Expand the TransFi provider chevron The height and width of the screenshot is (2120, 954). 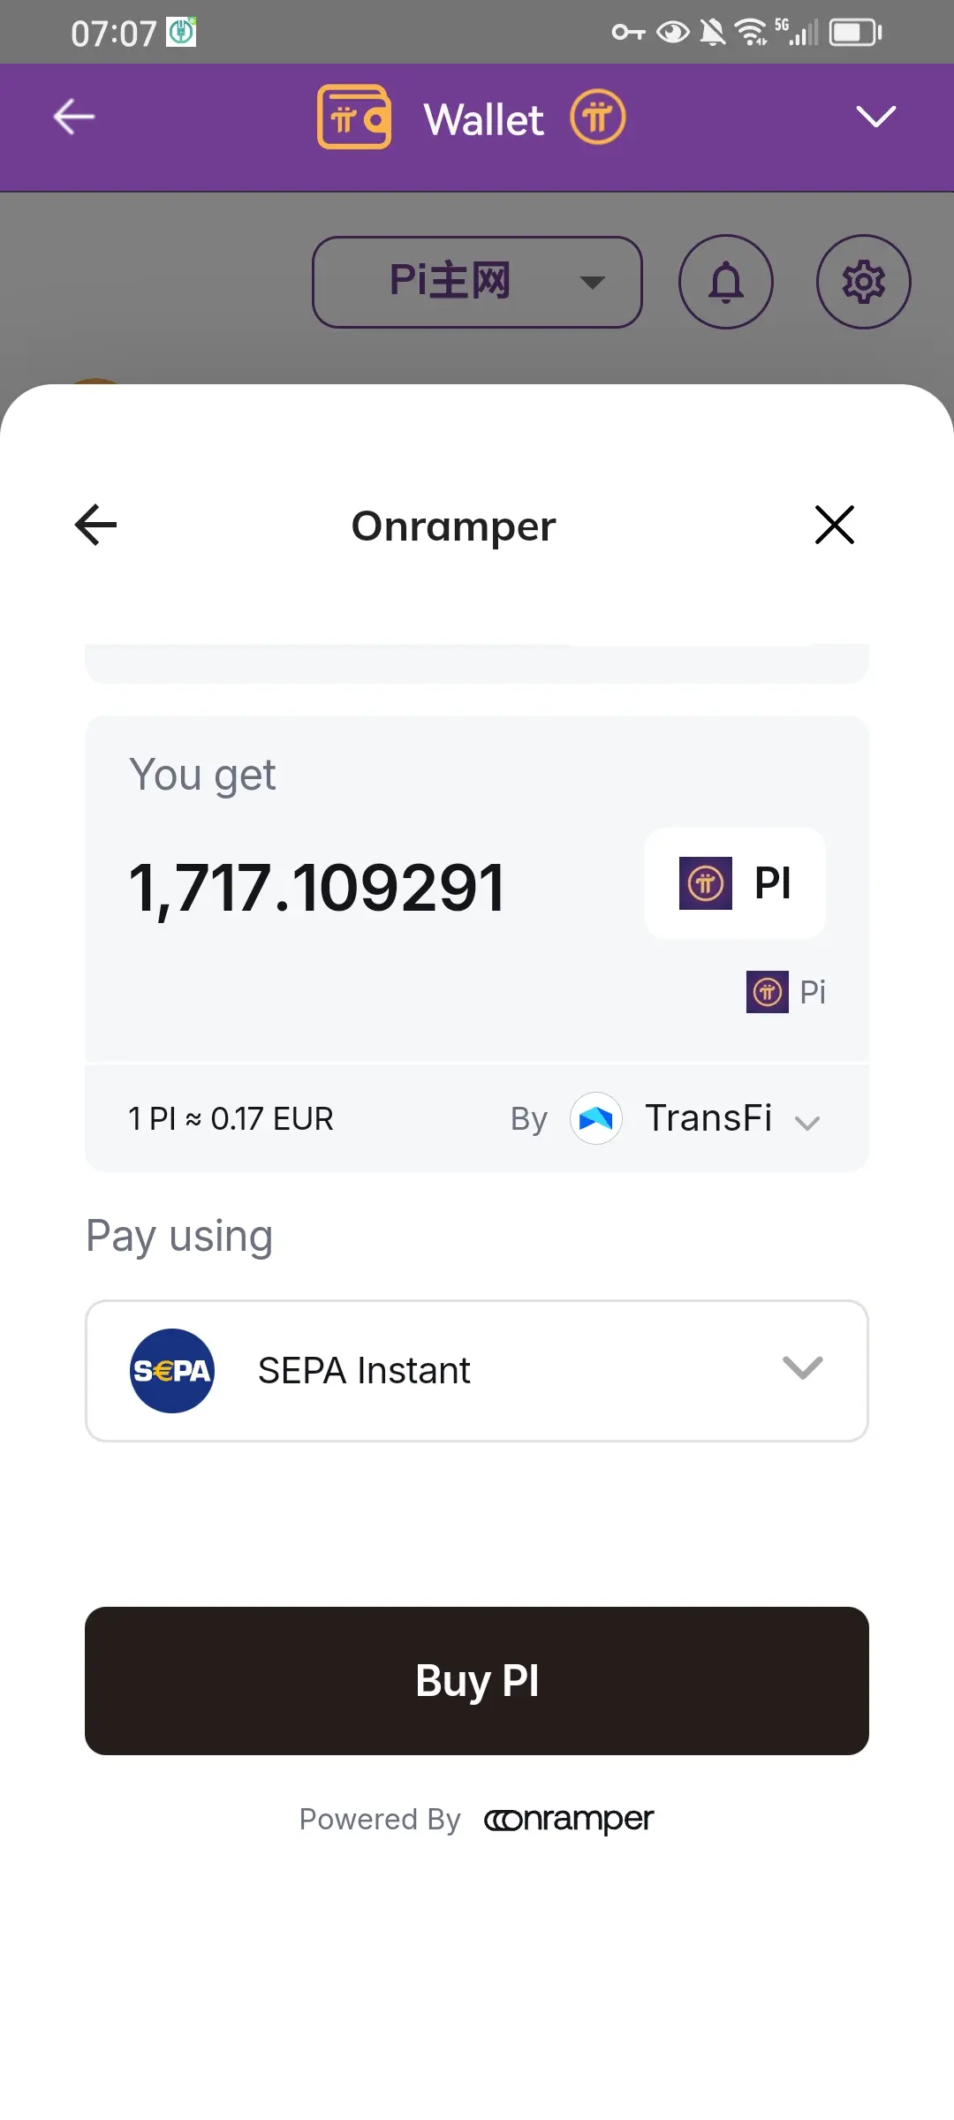click(807, 1123)
